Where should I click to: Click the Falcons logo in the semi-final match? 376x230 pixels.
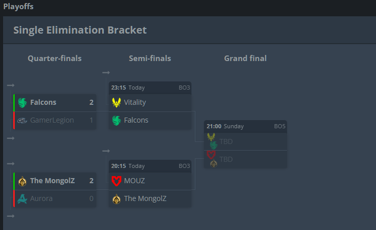pyautogui.click(x=116, y=121)
